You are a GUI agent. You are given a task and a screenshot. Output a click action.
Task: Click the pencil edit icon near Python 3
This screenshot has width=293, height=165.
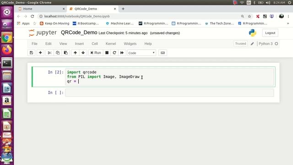coord(252,44)
